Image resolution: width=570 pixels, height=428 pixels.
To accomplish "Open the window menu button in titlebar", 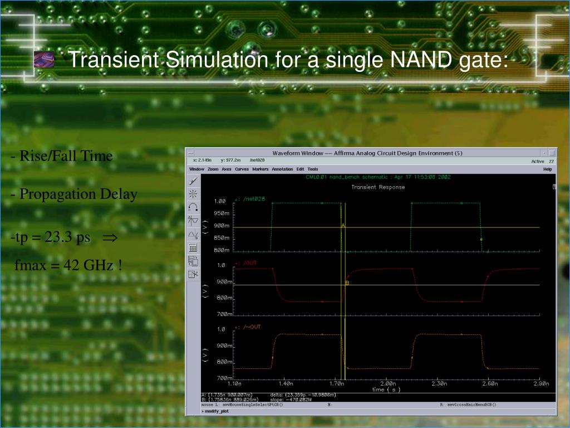I will click(190, 153).
